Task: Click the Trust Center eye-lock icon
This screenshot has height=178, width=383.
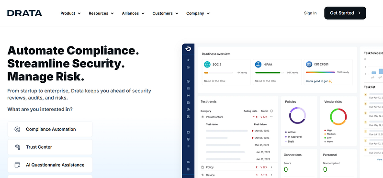Action: [x=17, y=147]
